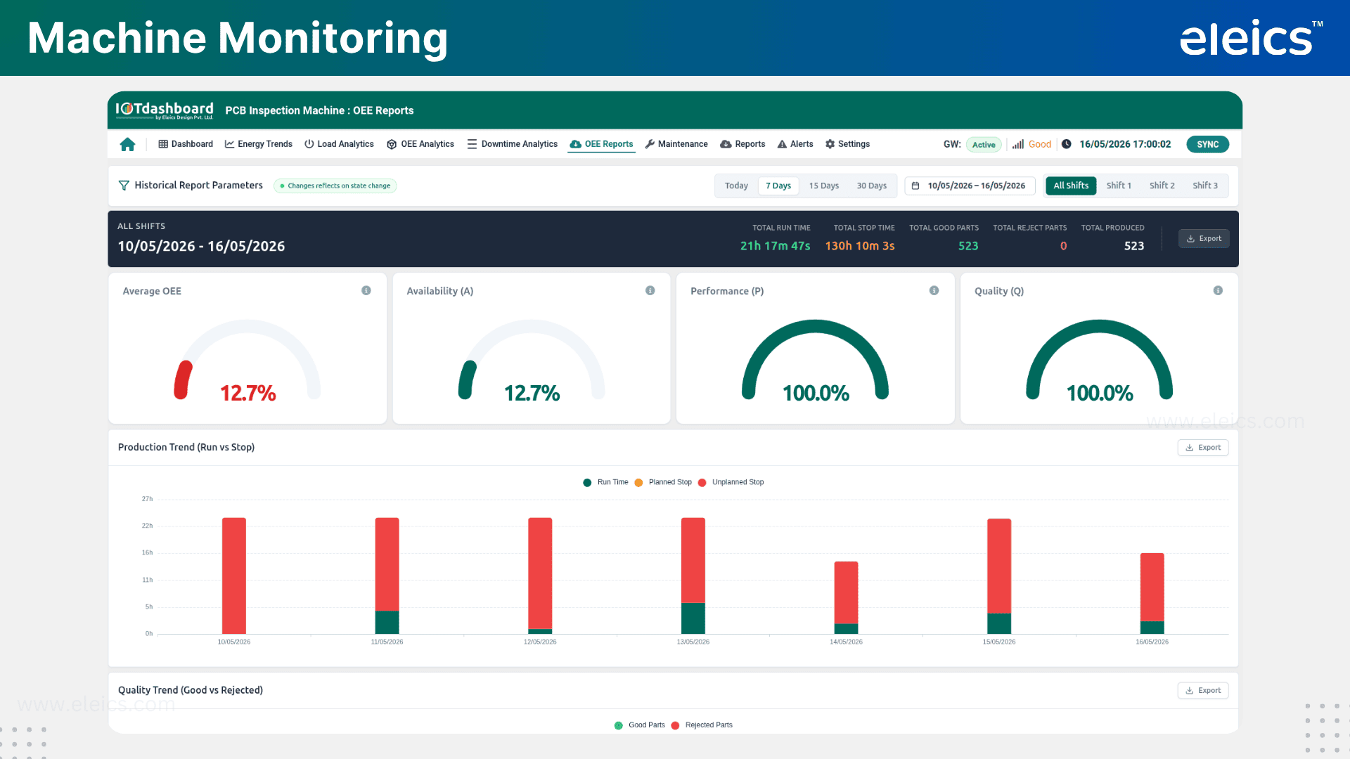Toggle the Run Time legend entry
The width and height of the screenshot is (1350, 759).
click(605, 482)
